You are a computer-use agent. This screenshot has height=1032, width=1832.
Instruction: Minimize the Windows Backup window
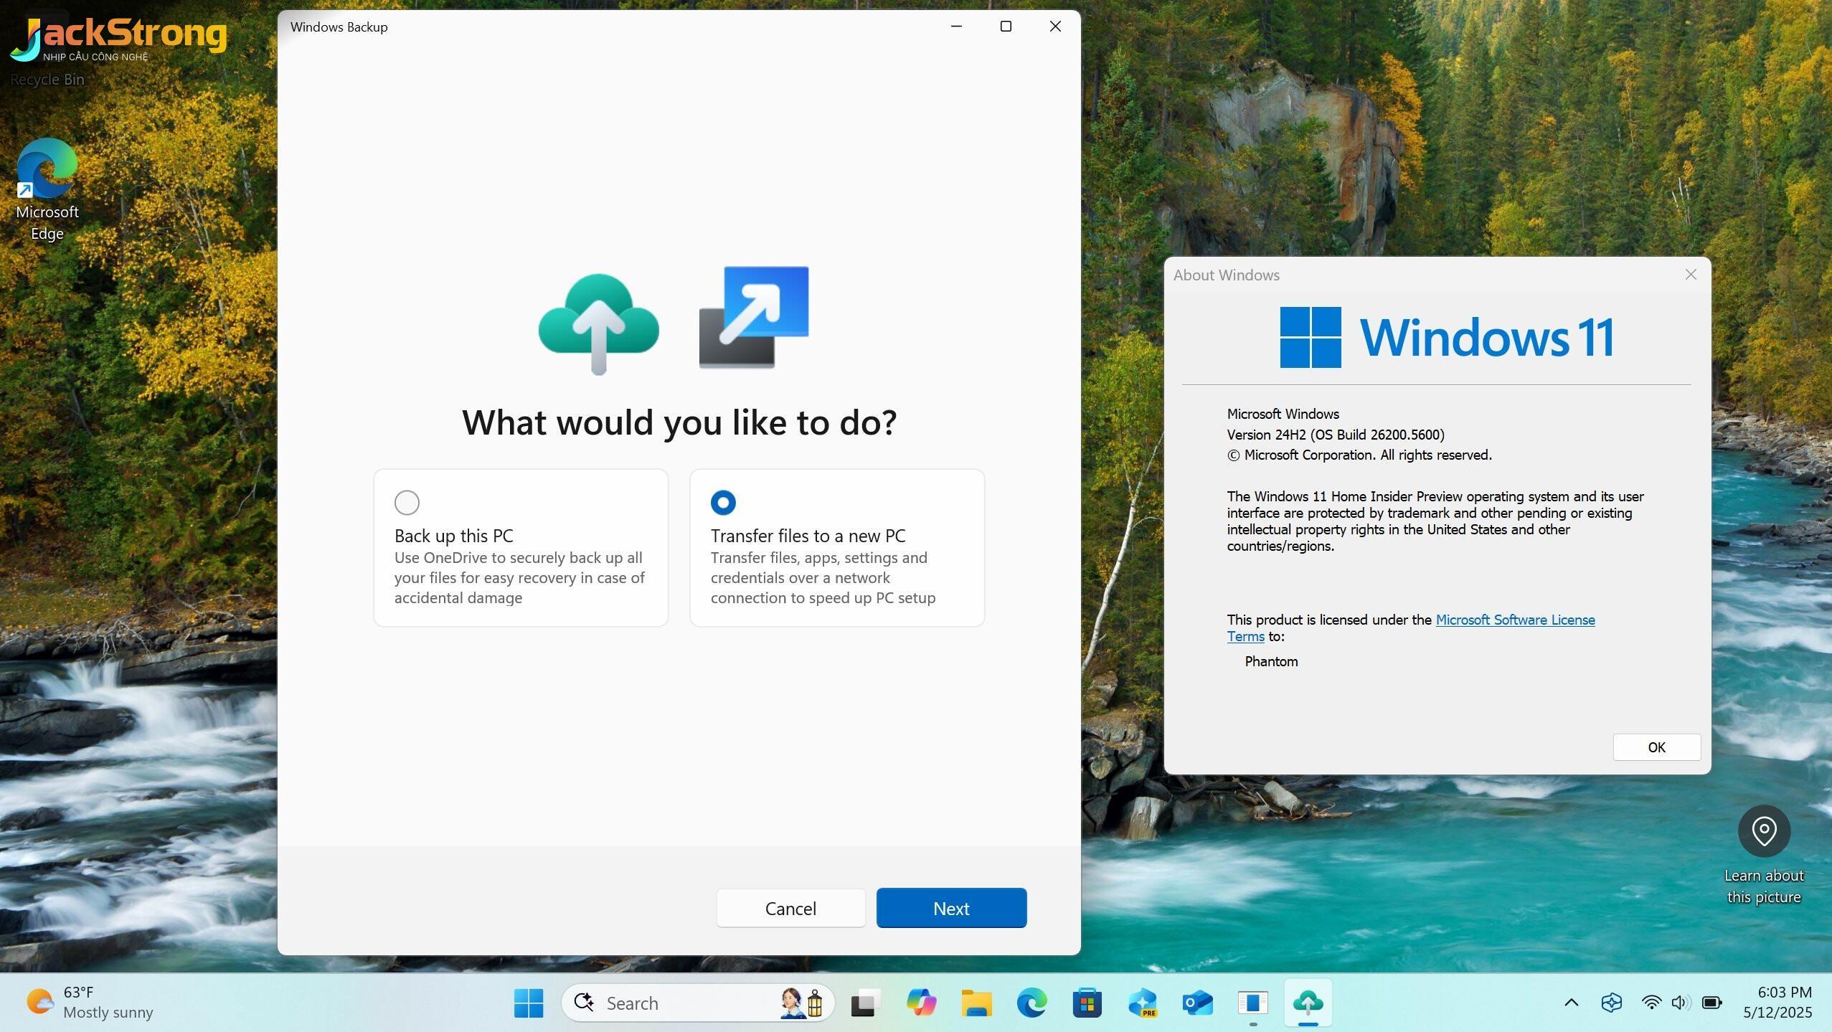[956, 27]
